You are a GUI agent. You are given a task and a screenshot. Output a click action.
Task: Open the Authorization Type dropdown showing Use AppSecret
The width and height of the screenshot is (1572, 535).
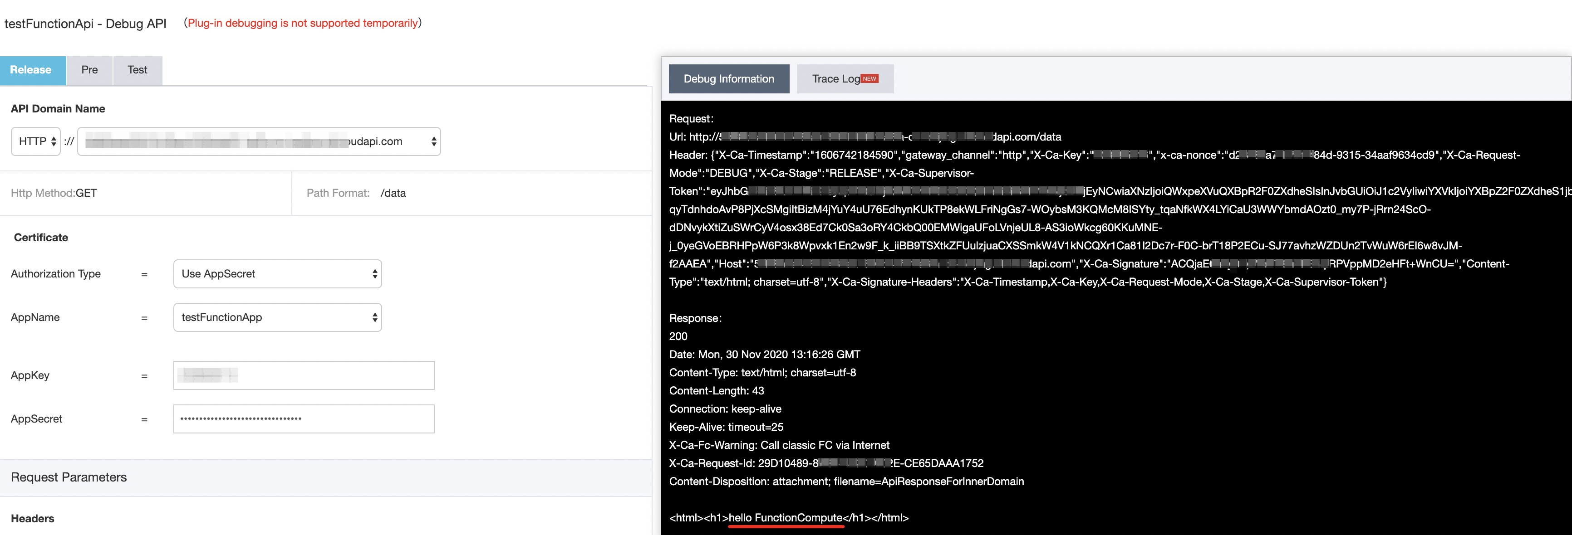click(278, 274)
